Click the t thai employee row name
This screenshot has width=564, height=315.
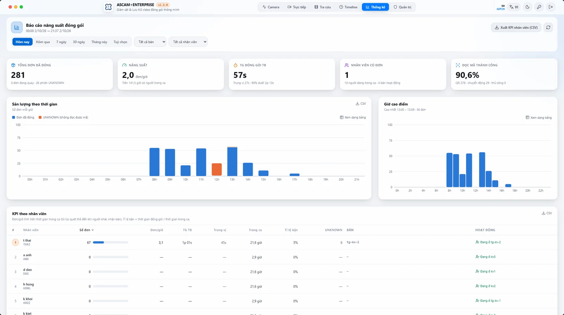tap(27, 240)
